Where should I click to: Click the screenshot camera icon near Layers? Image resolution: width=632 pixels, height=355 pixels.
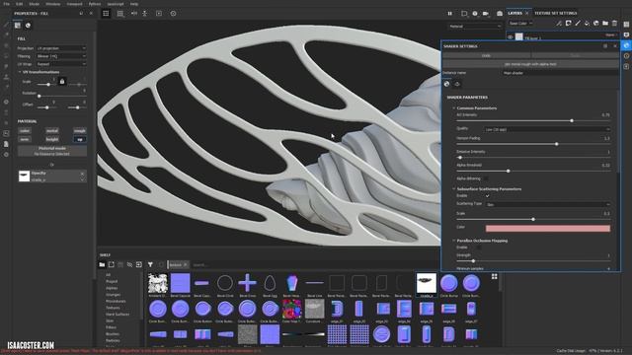coord(500,13)
